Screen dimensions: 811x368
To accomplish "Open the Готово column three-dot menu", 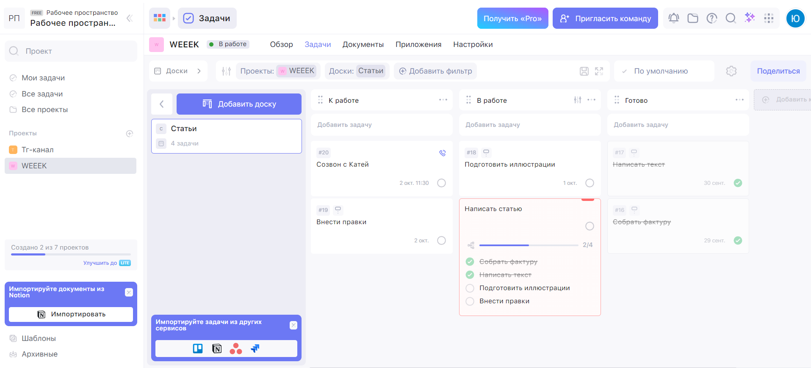I will click(x=739, y=100).
